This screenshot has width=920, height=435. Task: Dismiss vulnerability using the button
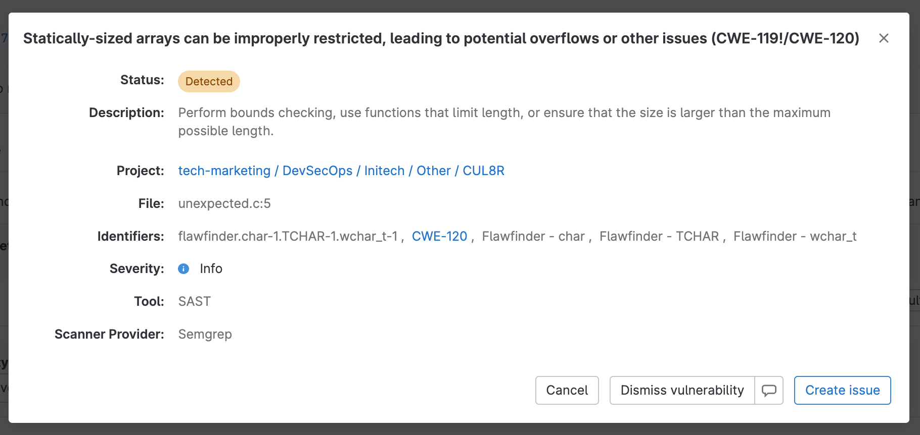click(x=682, y=390)
